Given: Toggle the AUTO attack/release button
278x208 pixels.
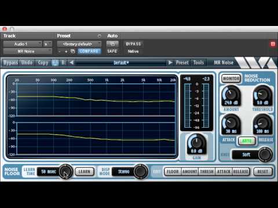Looking at the screenshot, I should (x=247, y=141).
